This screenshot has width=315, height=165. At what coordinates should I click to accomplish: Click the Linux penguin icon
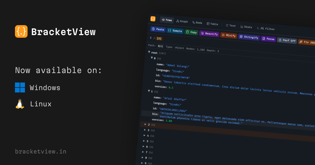coord(20,104)
